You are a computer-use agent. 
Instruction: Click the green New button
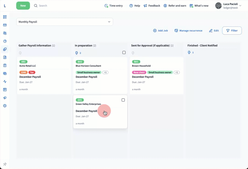(x=23, y=6)
